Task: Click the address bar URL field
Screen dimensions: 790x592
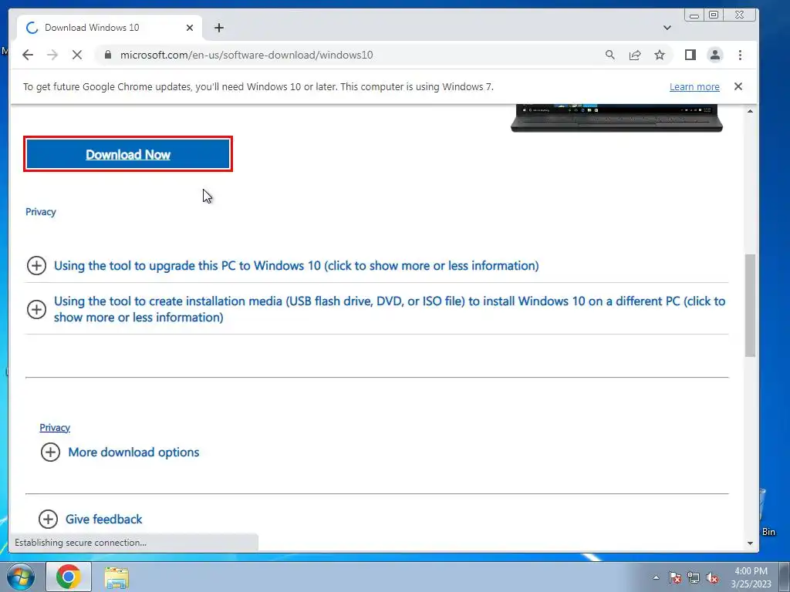Action: click(x=353, y=55)
